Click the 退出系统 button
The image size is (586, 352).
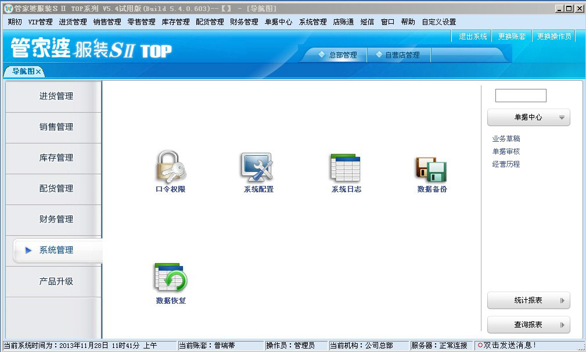[473, 36]
